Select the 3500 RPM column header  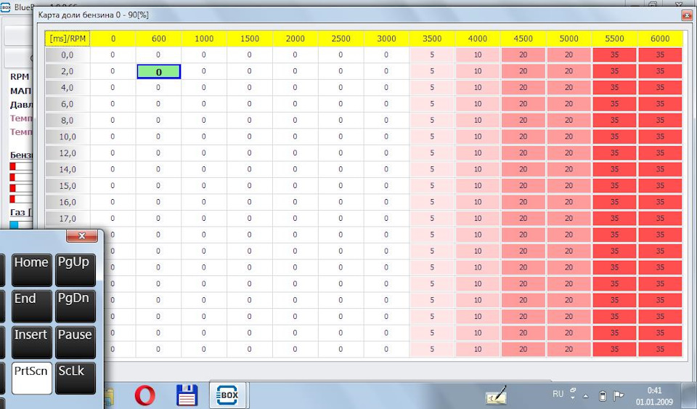click(x=432, y=39)
